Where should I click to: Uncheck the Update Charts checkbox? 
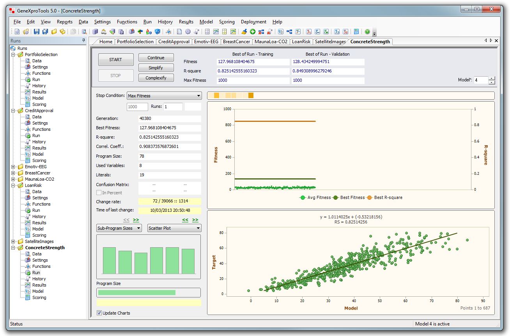pos(99,313)
